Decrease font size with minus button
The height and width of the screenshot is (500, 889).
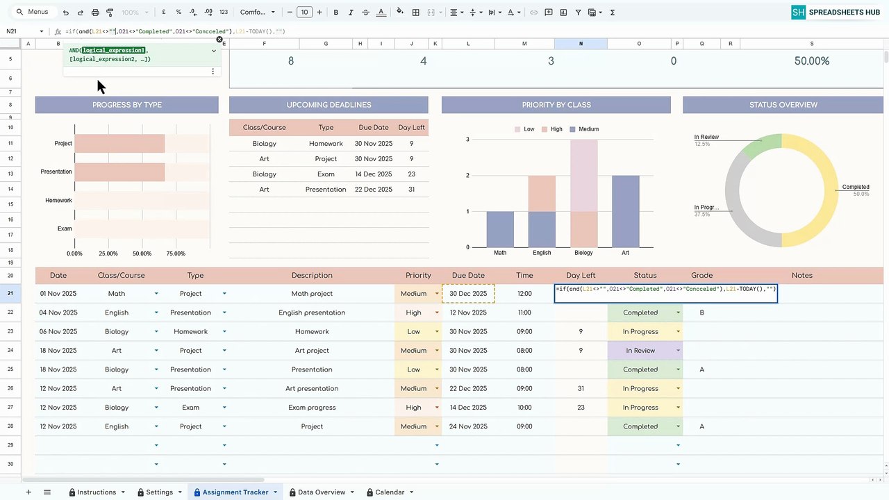tap(290, 12)
